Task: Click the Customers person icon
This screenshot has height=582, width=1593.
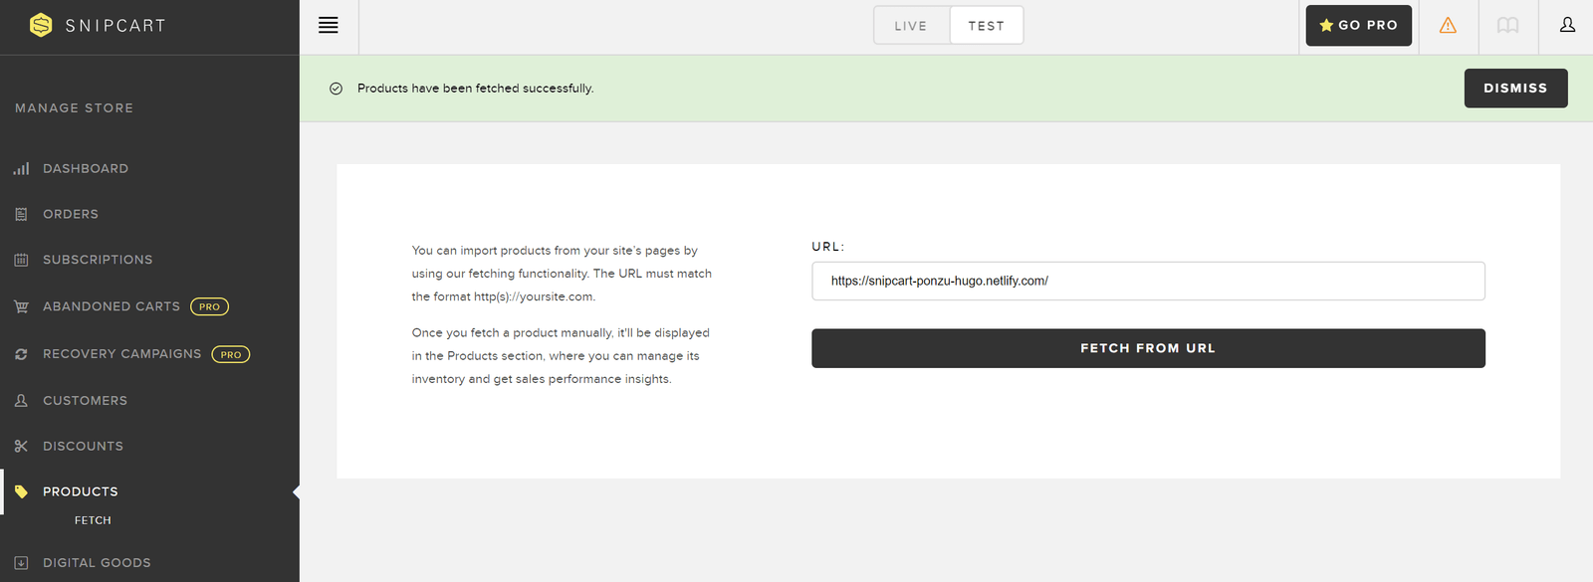Action: [21, 401]
